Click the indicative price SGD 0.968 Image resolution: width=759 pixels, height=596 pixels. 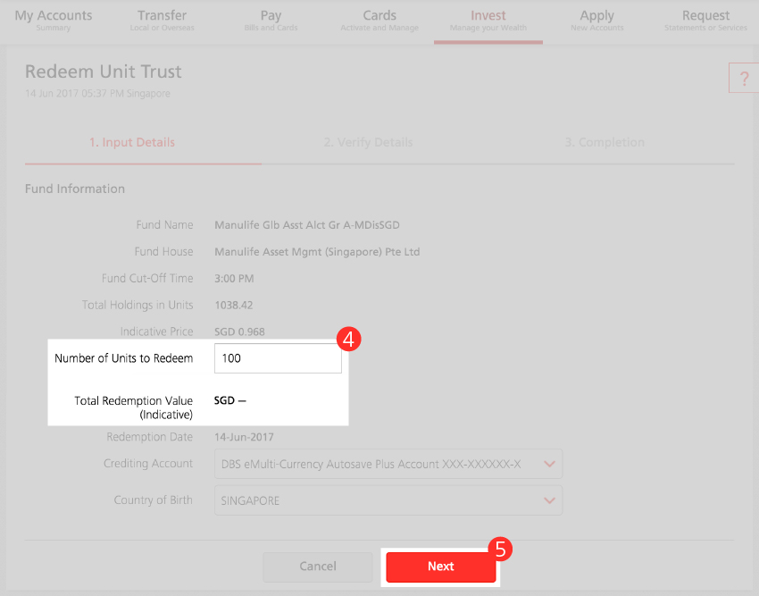click(x=239, y=332)
